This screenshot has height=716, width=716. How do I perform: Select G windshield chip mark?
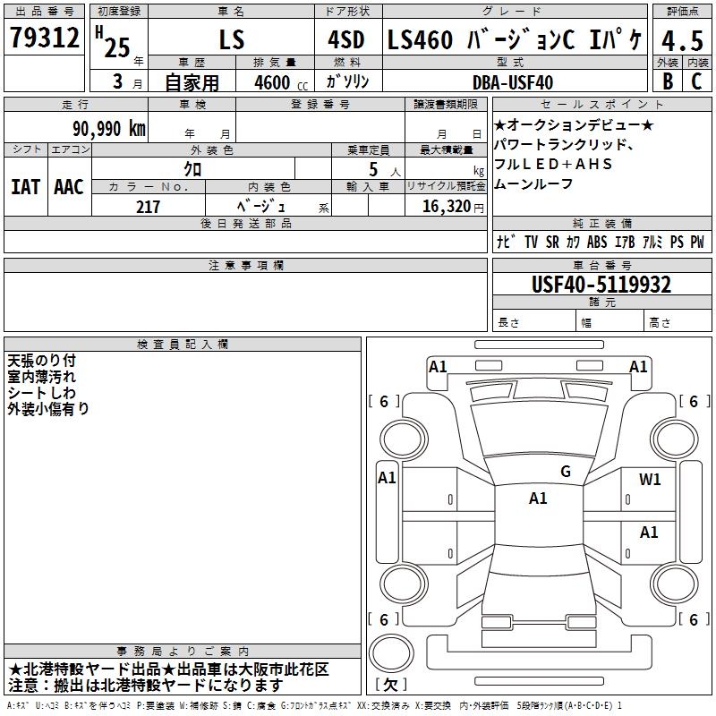[566, 472]
